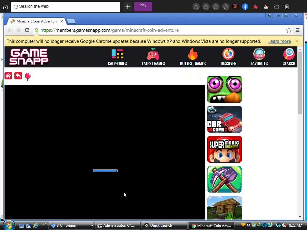Open the green zombie game thumbnail
Screen dimensions: 307x230
(224, 89)
